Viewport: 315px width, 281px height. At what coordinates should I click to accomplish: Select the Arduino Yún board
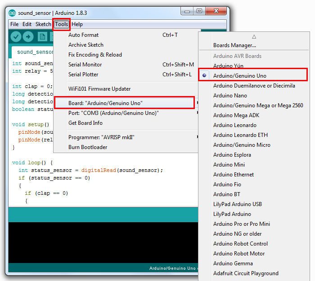tap(254, 66)
